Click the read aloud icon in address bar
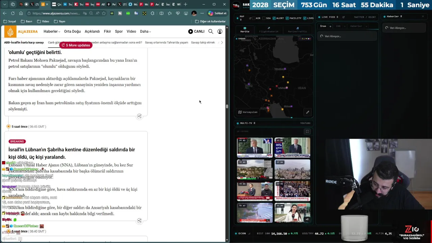432x243 pixels. [x=98, y=13]
